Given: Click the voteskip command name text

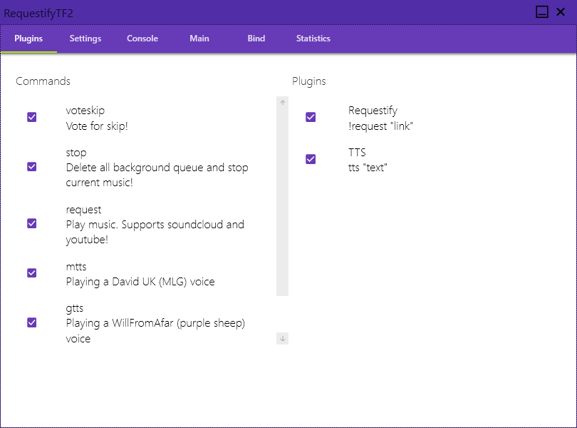Looking at the screenshot, I should (x=85, y=111).
